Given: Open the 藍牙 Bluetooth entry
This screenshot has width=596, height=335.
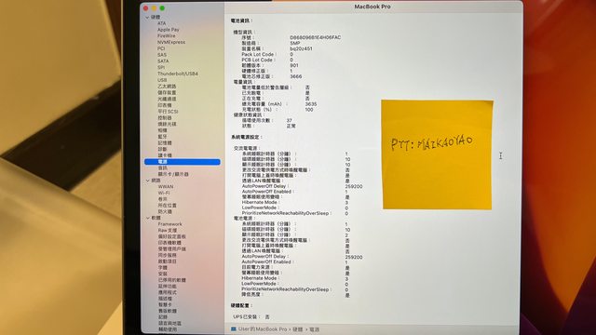Looking at the screenshot, I should tap(163, 137).
